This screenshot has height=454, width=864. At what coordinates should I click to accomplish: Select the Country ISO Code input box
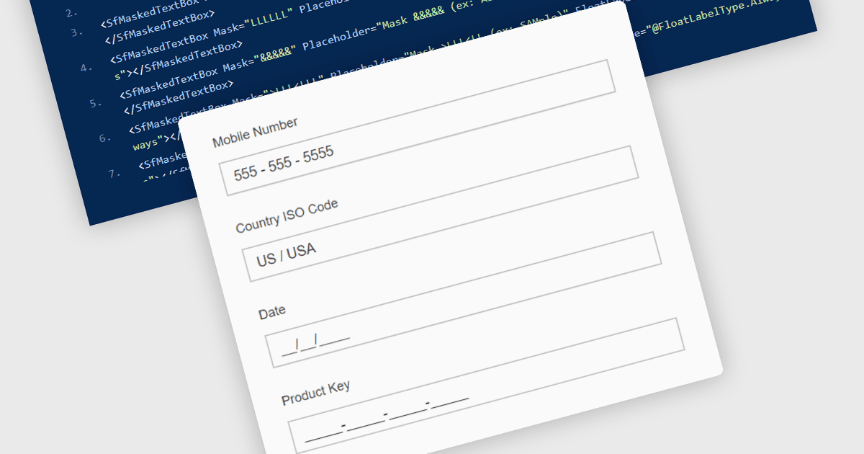(x=451, y=257)
